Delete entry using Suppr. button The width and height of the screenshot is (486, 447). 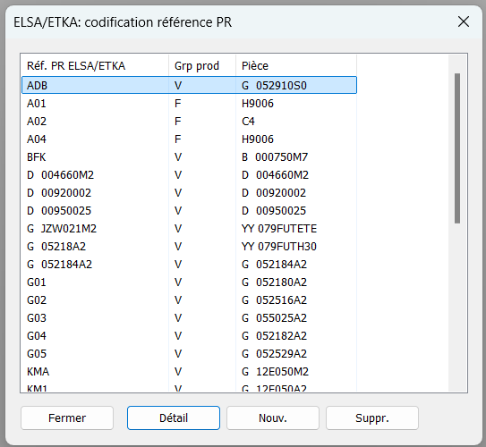[372, 417]
